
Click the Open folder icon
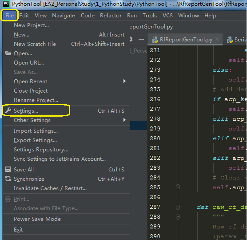click(8, 53)
